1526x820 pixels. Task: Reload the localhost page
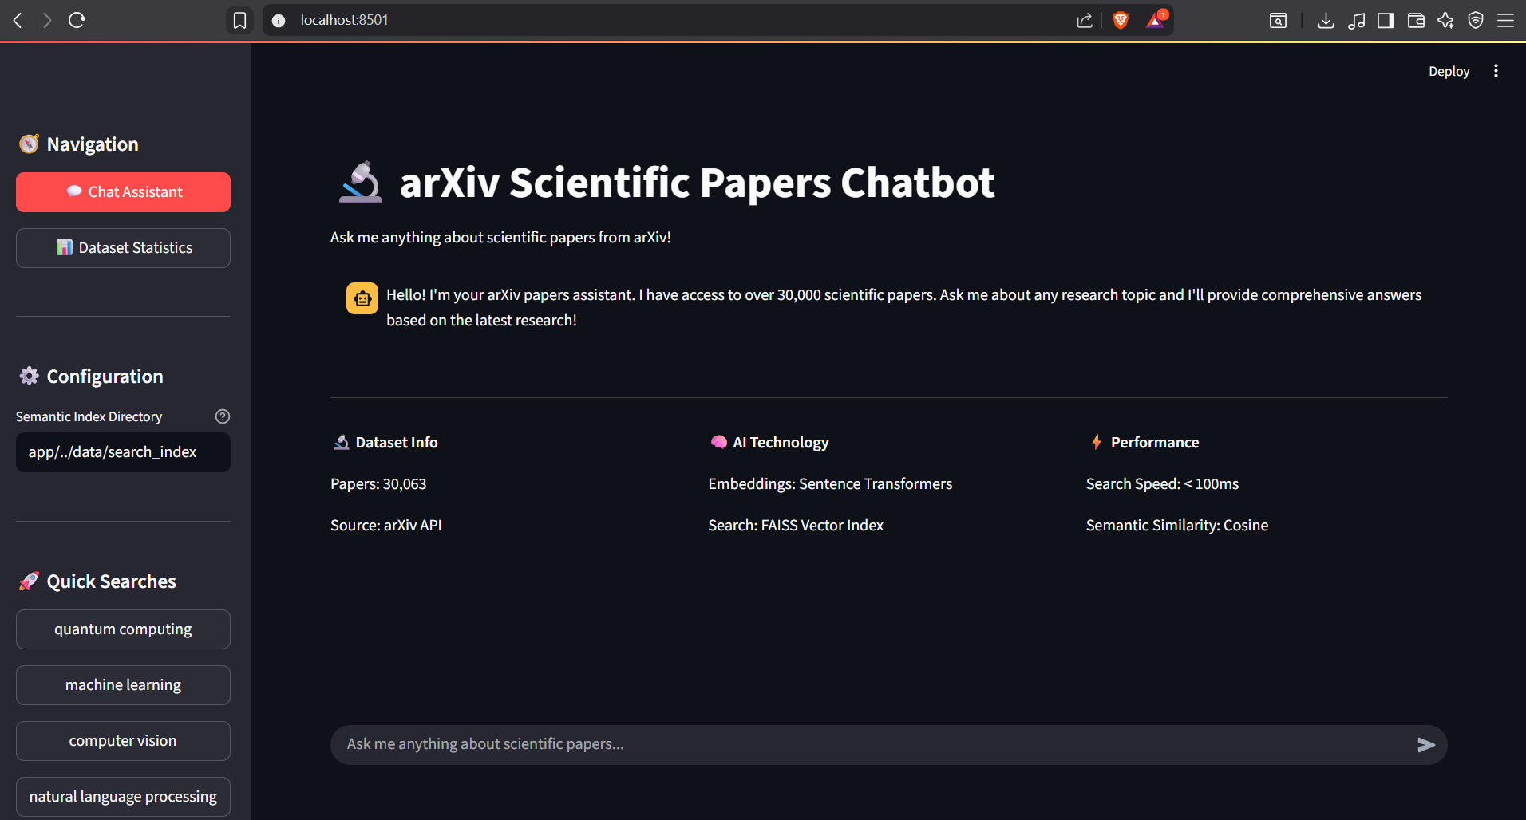tap(77, 20)
